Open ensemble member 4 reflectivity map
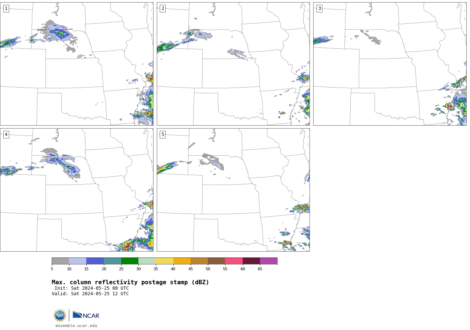Viewport: 470px width, 330px height. 77,190
